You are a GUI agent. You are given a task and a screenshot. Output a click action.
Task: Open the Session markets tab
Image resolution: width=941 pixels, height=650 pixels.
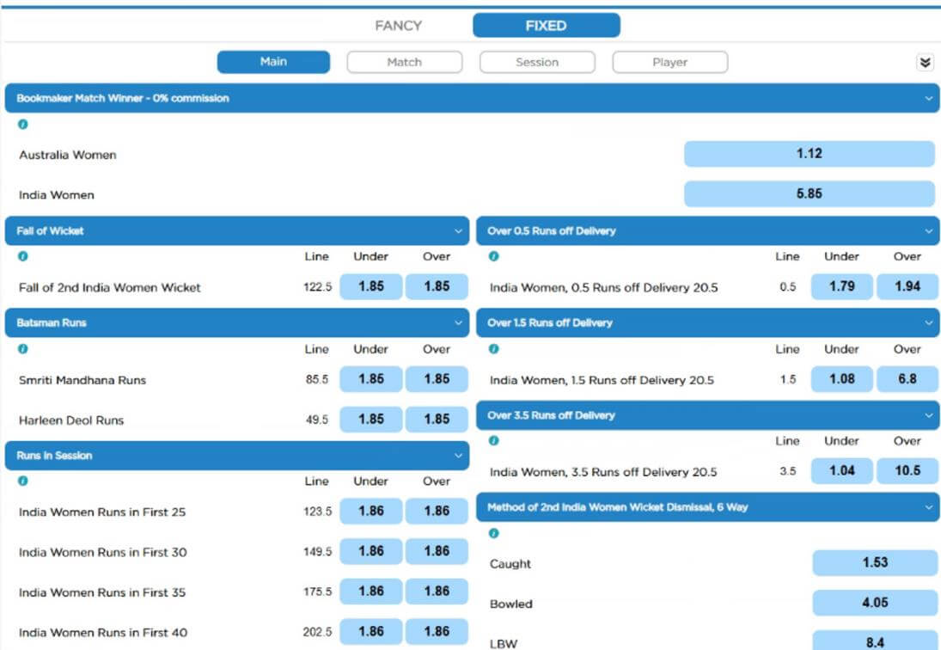[537, 62]
